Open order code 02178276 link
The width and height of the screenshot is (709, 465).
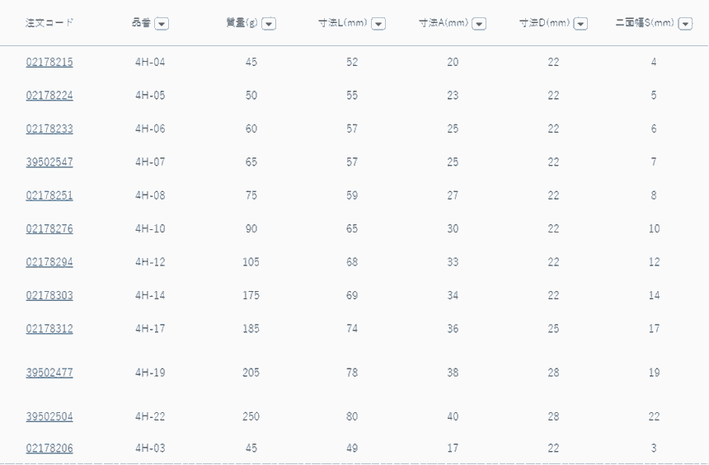coord(49,229)
